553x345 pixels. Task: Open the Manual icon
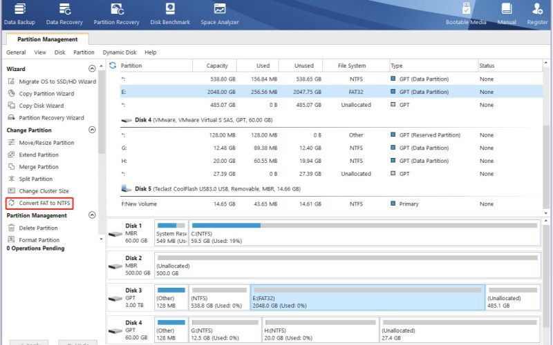click(507, 14)
